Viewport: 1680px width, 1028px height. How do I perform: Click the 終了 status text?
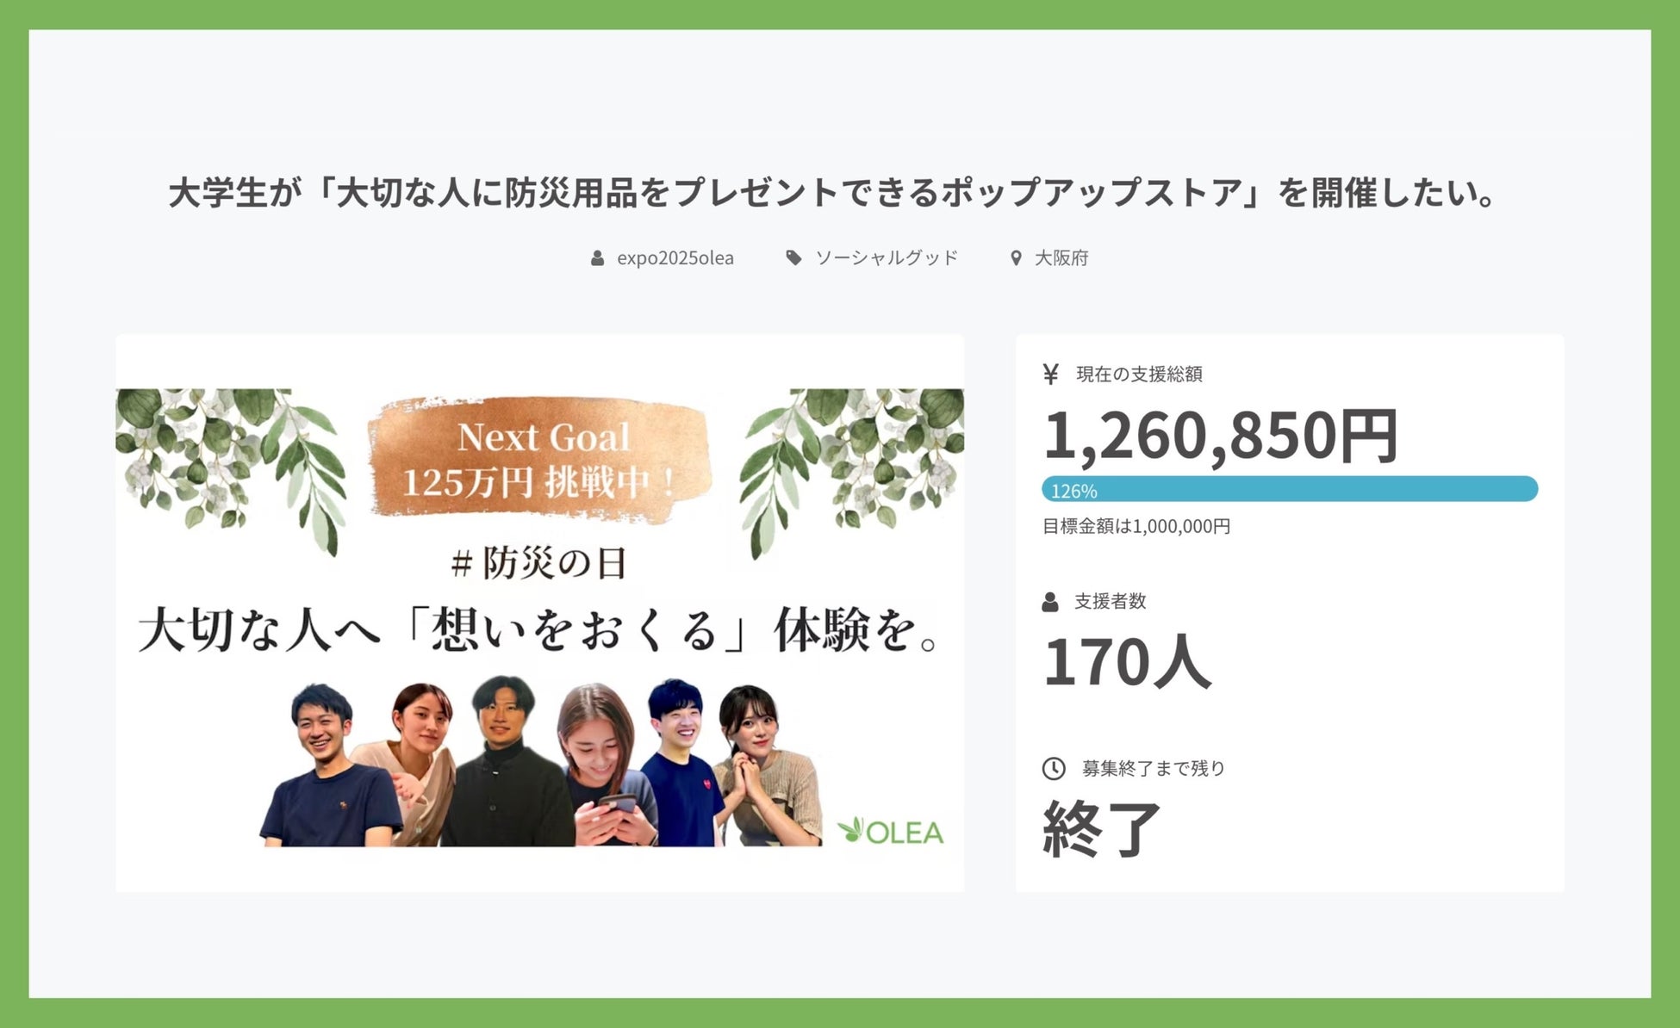tap(1102, 828)
